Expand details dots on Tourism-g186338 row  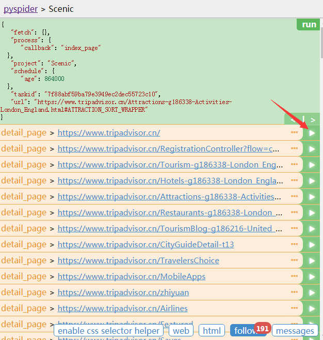294,164
